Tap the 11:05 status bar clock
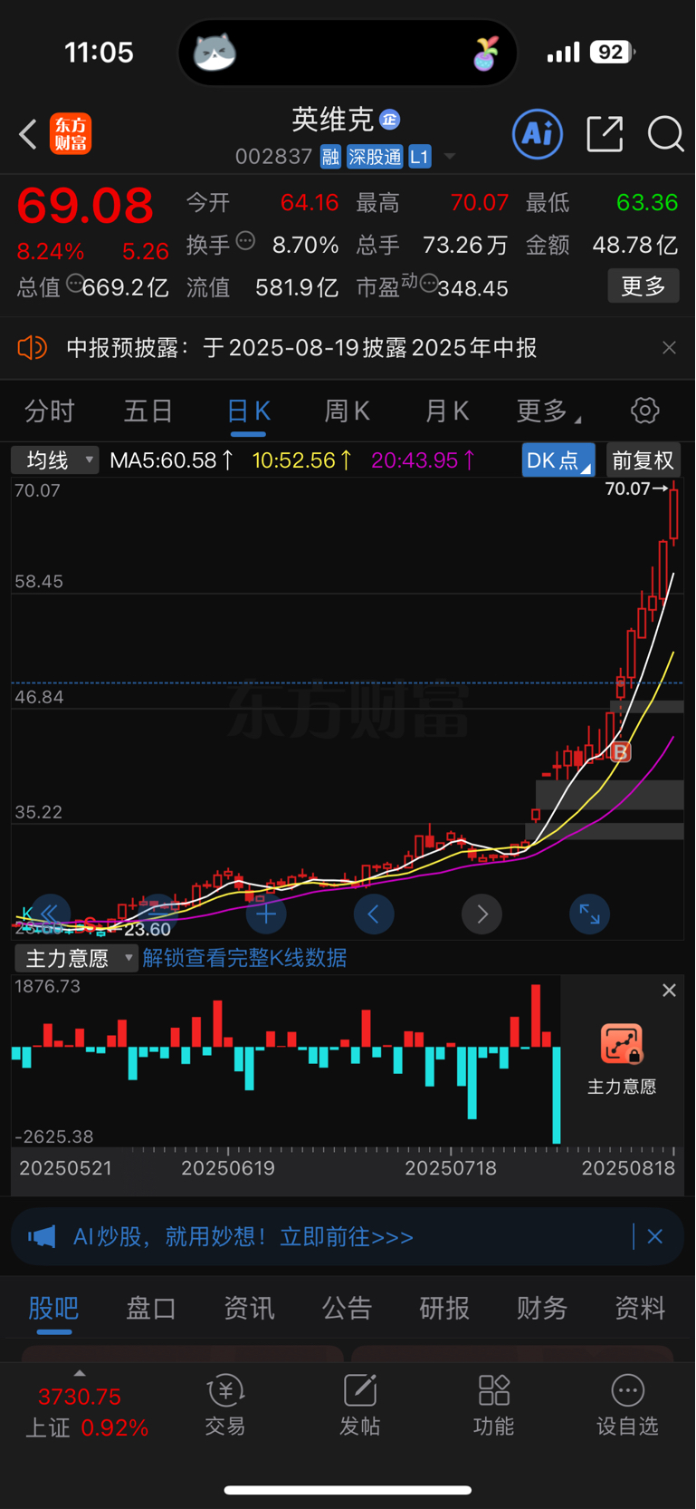This screenshot has width=696, height=1509. [100, 53]
